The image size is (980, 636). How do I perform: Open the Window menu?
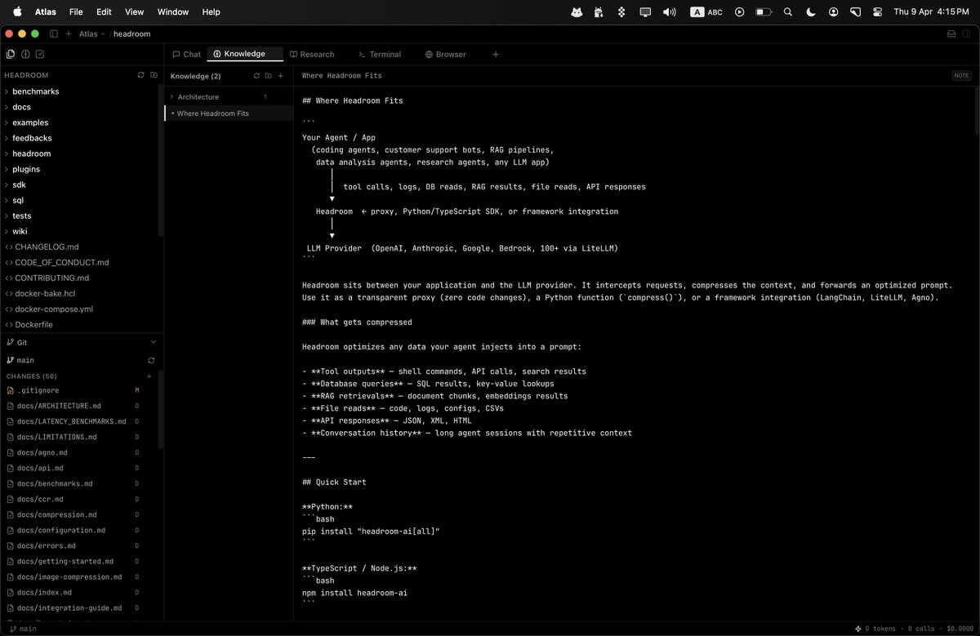point(172,12)
